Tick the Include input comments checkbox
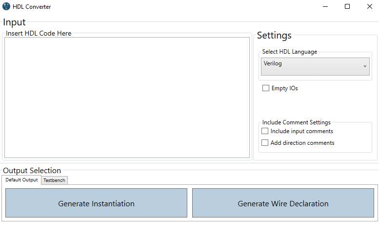 pos(265,131)
